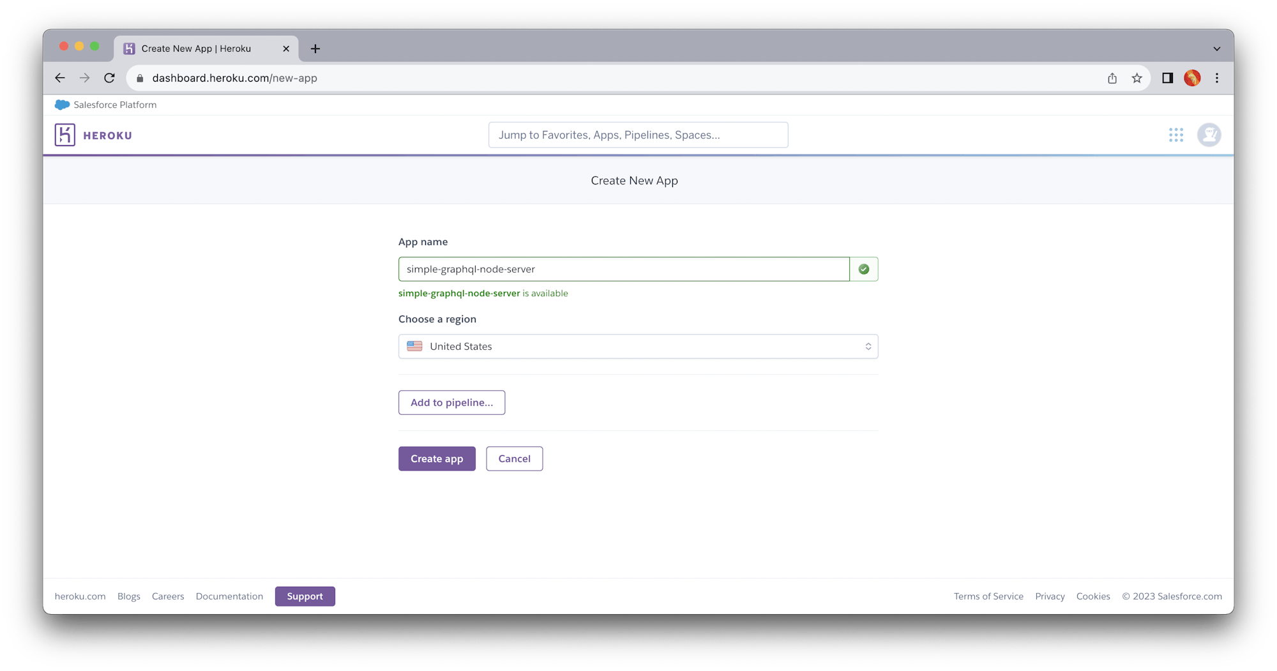Open the app grid waffle icon
Screen dimensions: 1277x671
1175,135
